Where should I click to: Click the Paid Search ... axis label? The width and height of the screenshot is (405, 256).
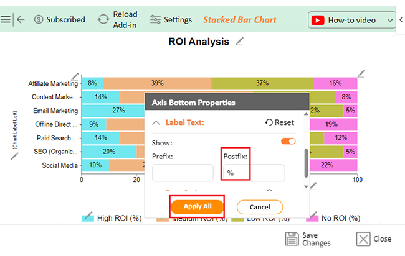point(57,138)
